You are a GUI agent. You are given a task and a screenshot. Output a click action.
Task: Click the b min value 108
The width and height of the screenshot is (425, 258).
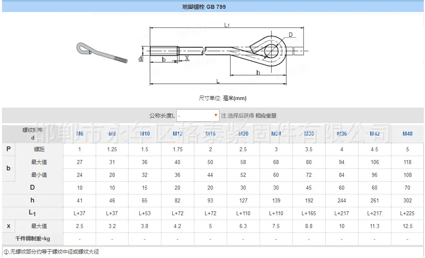click(x=407, y=175)
